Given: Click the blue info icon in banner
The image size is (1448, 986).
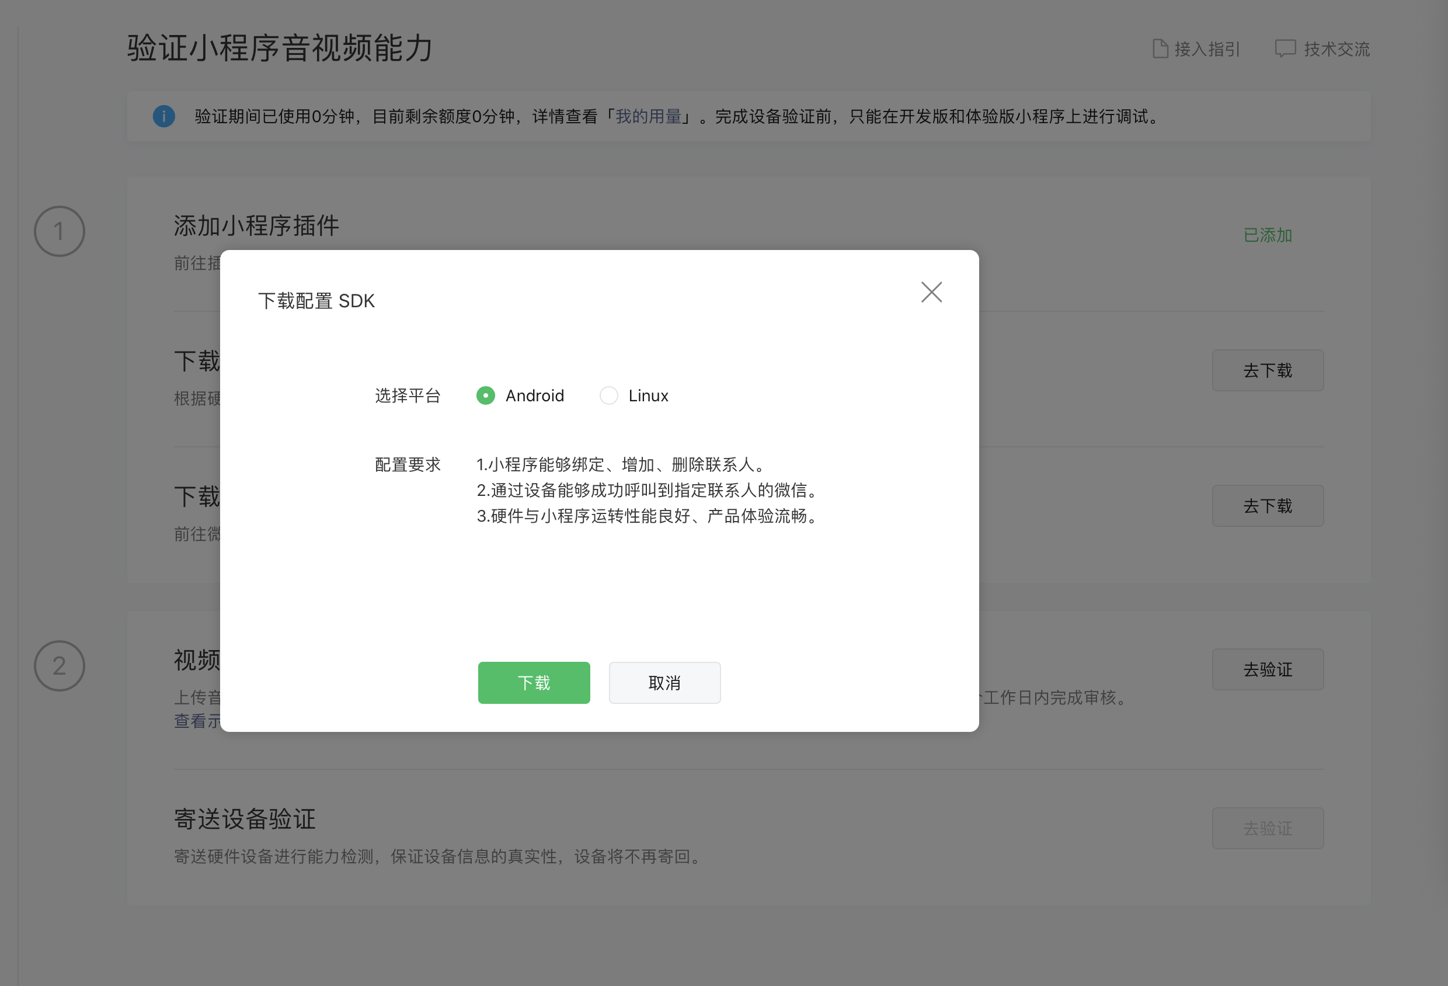Looking at the screenshot, I should coord(164,117).
